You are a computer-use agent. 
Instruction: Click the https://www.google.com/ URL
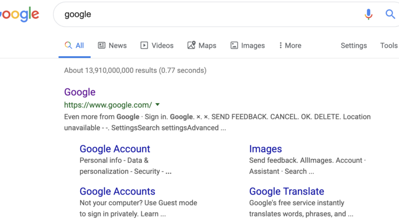(x=108, y=105)
